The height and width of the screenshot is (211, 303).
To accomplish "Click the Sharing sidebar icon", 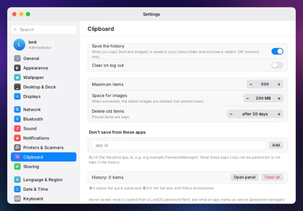I will pyautogui.click(x=17, y=166).
